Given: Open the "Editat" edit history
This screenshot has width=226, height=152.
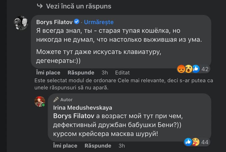Looking at the screenshot, I should click(x=122, y=73).
